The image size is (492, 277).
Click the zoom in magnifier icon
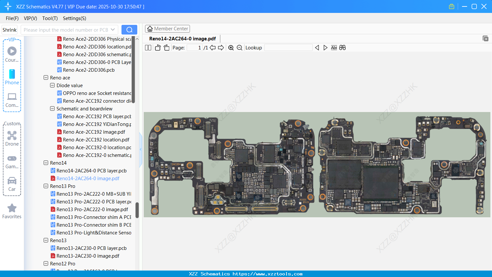(x=231, y=48)
